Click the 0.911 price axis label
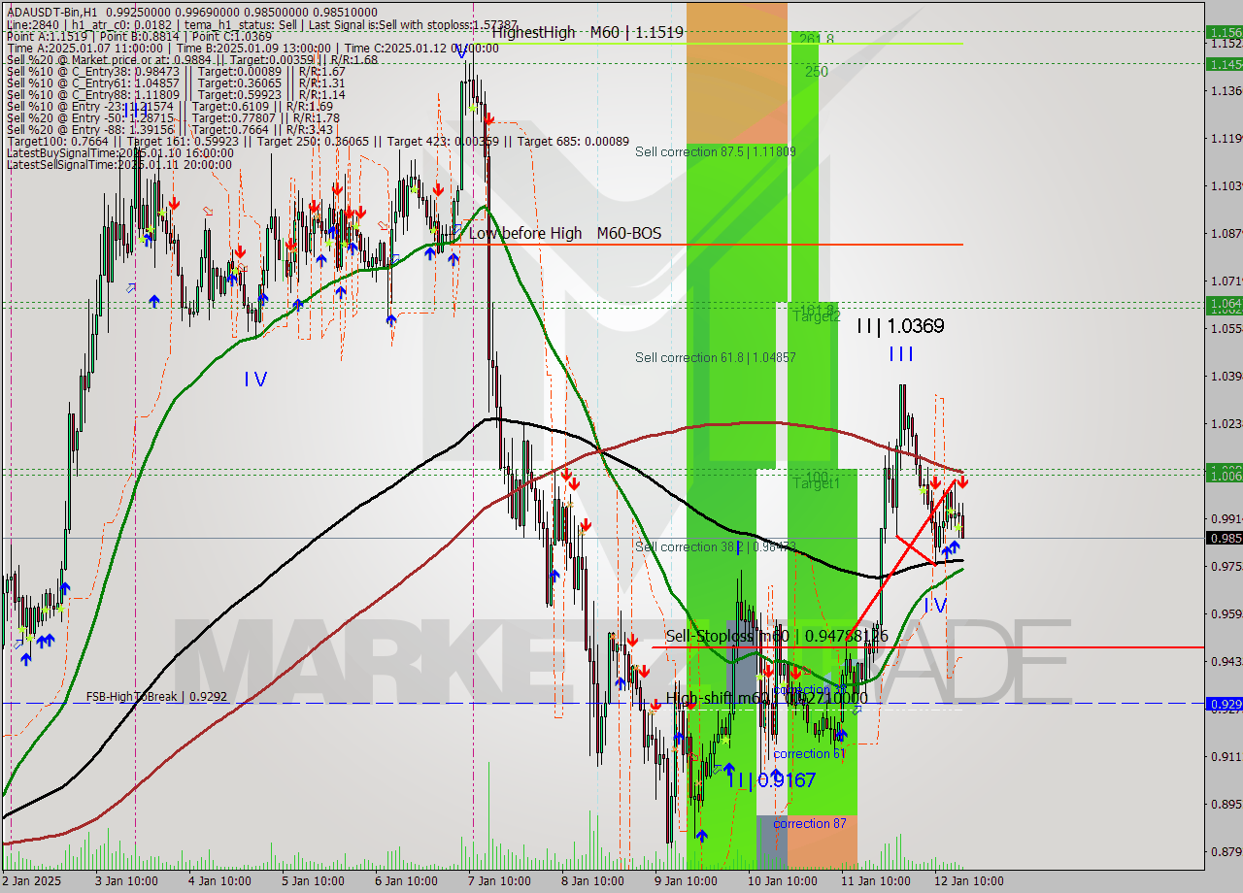This screenshot has height=893, width=1243. click(1226, 756)
